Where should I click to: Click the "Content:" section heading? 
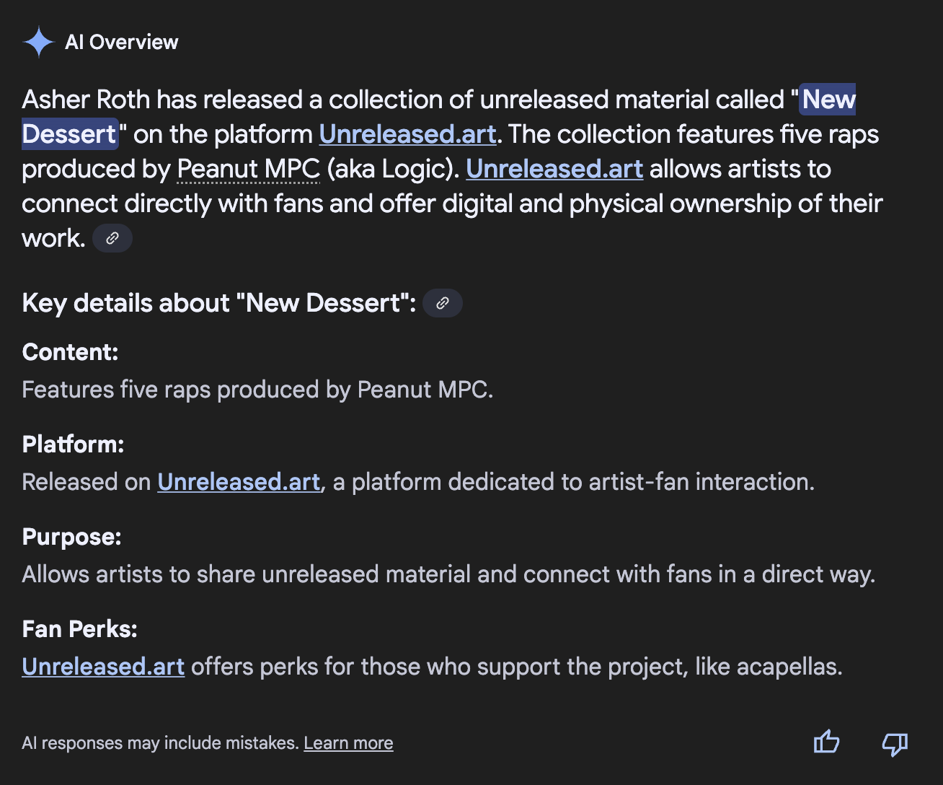click(70, 352)
